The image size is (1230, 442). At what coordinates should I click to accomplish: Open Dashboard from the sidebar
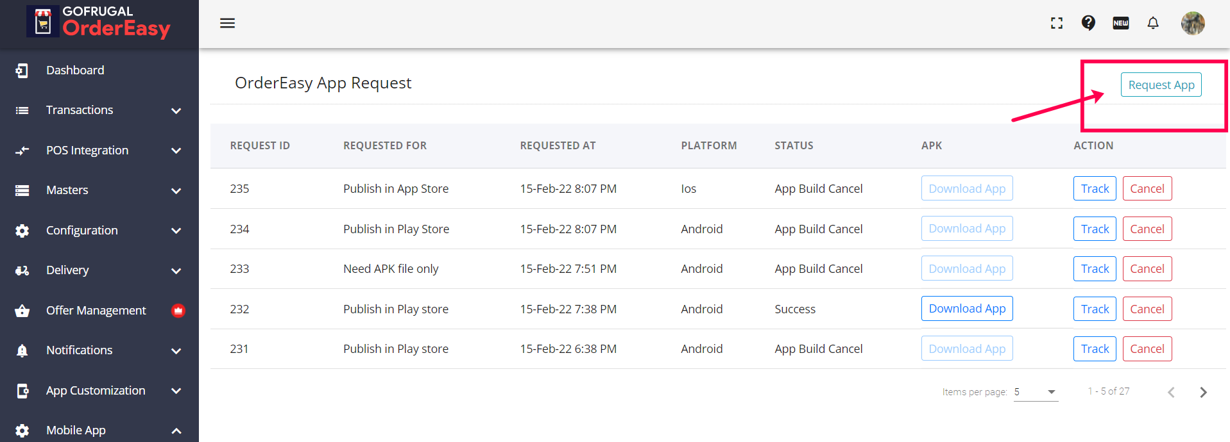[75, 70]
